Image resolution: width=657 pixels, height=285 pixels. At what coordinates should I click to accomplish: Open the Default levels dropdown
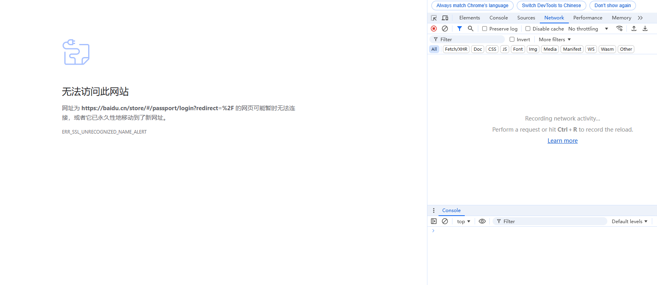(x=630, y=221)
